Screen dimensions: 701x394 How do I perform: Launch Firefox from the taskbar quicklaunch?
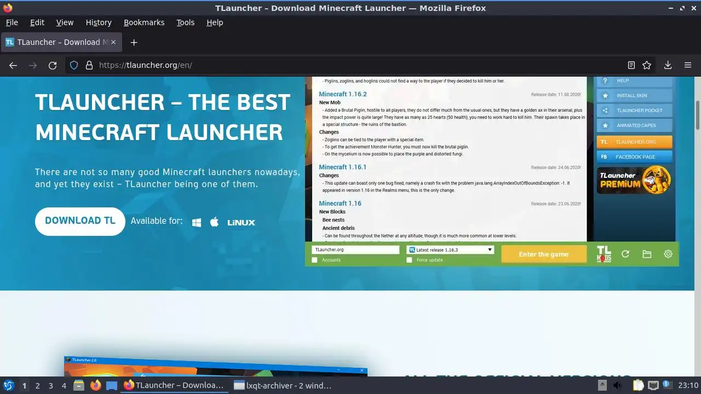(x=95, y=385)
